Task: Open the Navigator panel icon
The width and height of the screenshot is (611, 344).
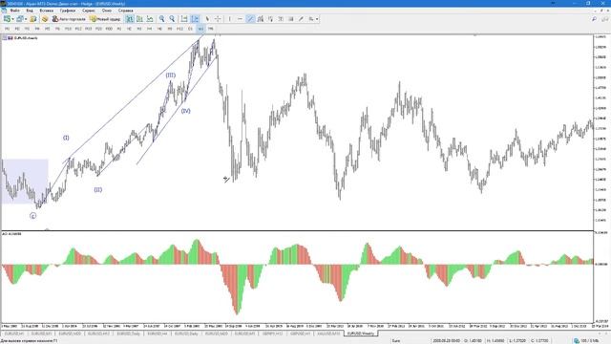Action: (45, 19)
